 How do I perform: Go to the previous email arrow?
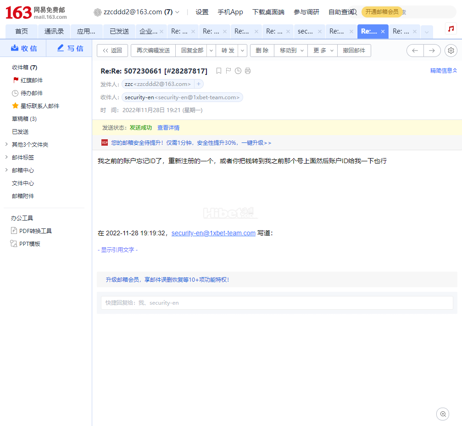[x=415, y=51]
